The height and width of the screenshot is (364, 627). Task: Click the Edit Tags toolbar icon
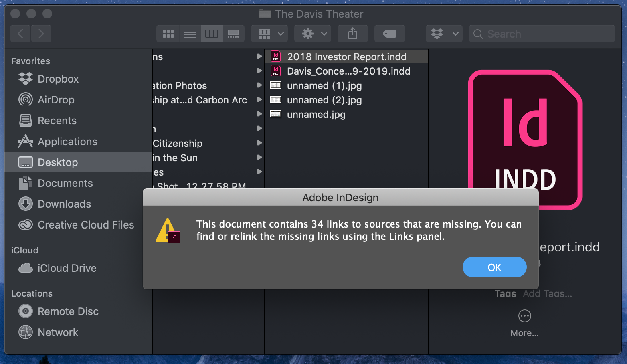click(389, 34)
